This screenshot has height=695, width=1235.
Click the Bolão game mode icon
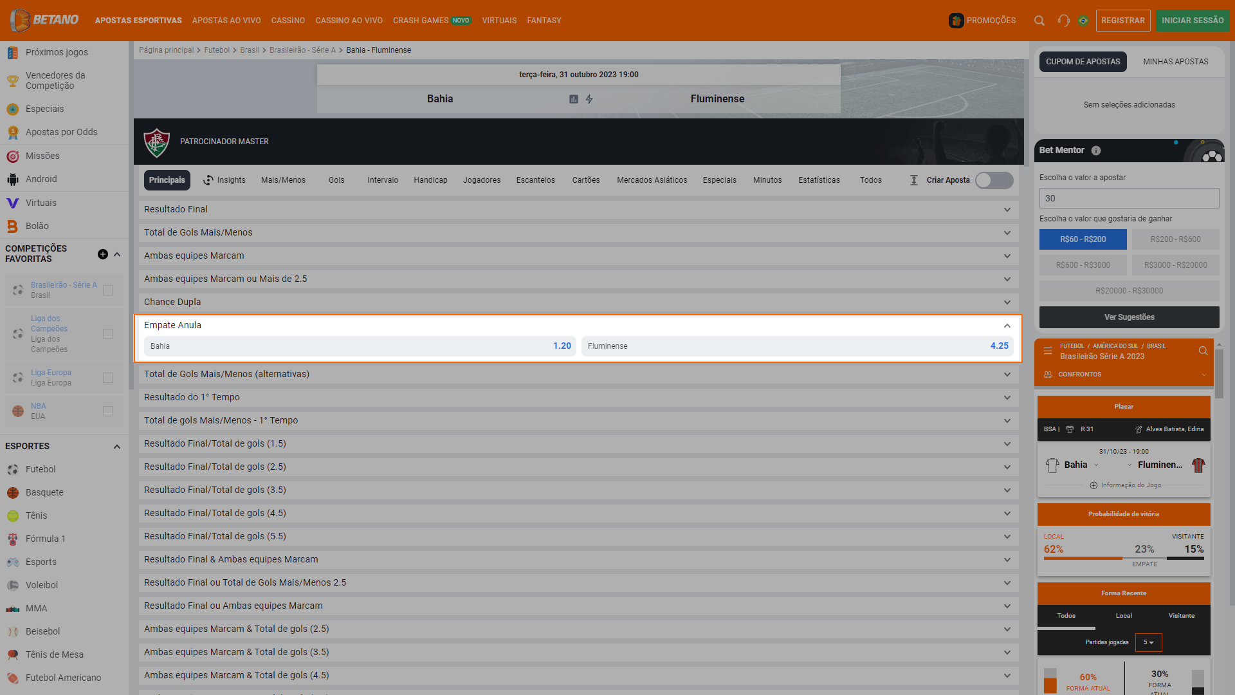point(14,226)
